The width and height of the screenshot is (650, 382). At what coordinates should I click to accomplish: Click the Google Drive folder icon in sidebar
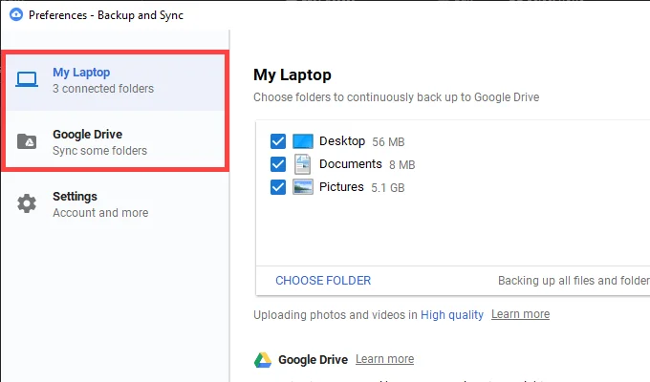(27, 141)
